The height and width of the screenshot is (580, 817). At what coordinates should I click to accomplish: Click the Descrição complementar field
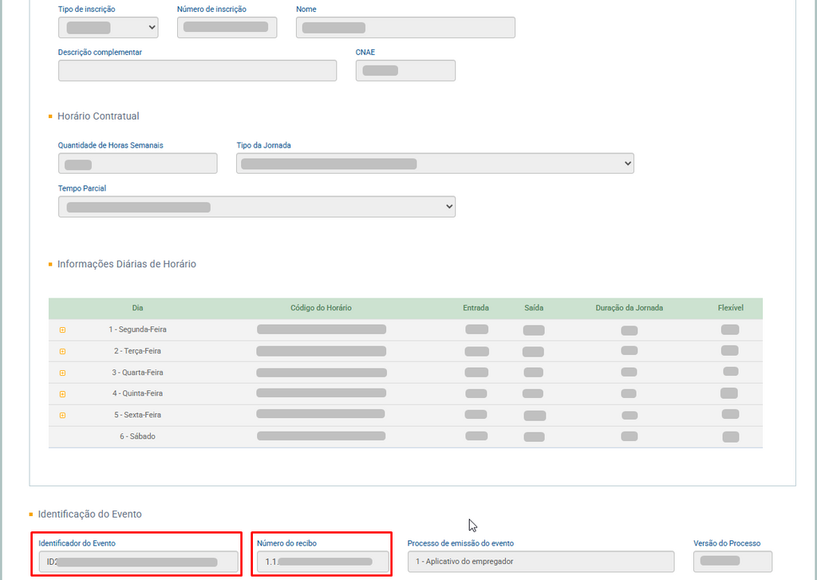point(197,70)
